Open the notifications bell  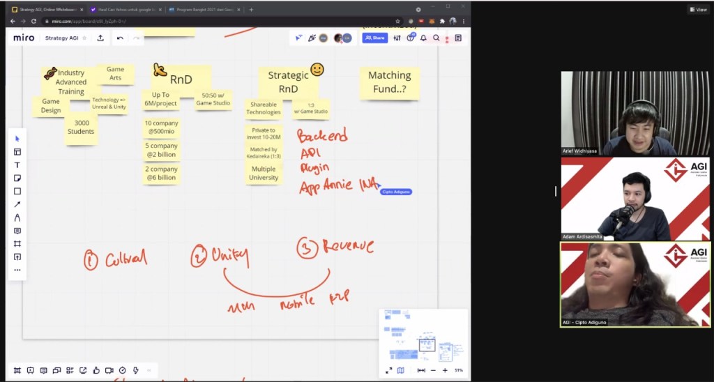[x=423, y=38]
